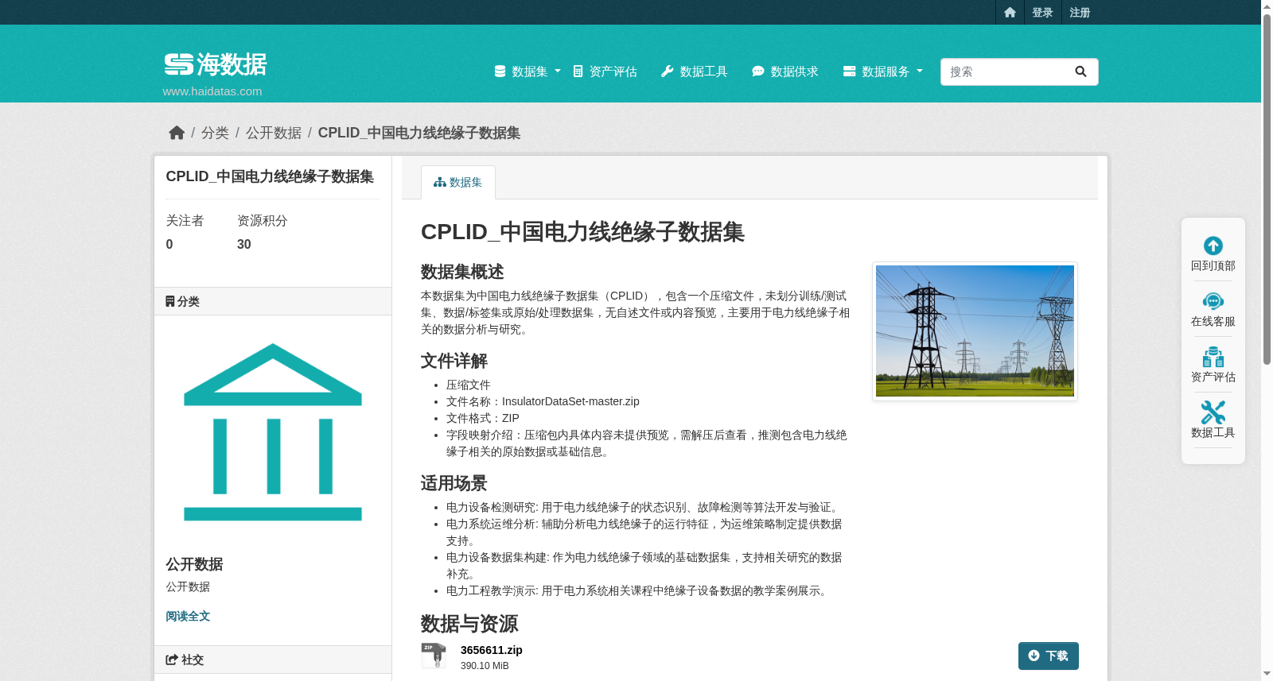
Task: Open the 登录 login link
Action: (1042, 13)
